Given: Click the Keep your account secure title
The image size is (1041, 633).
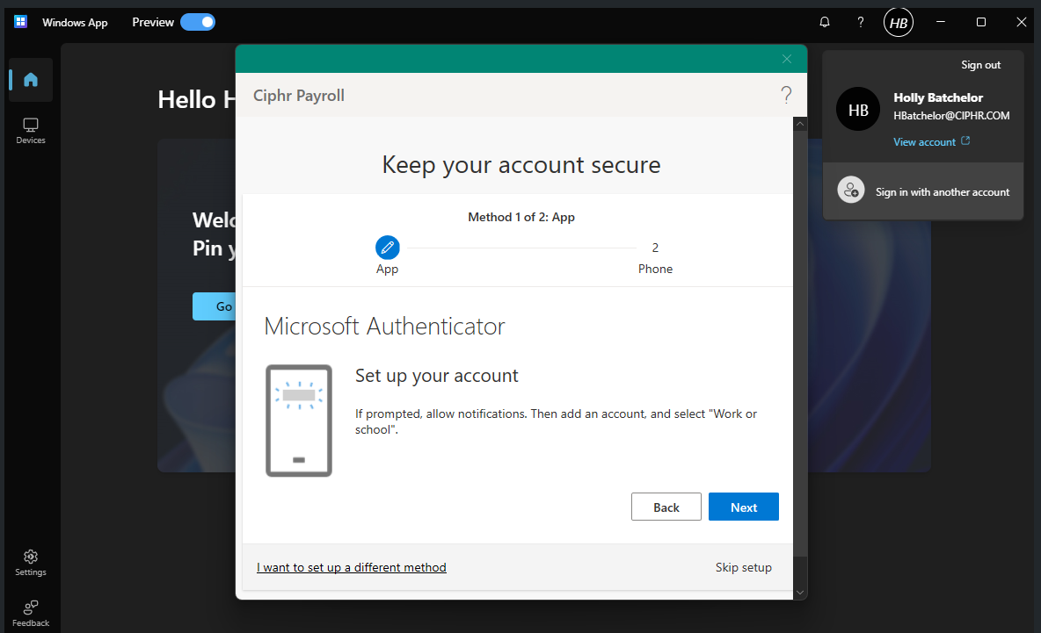Looking at the screenshot, I should tap(521, 164).
